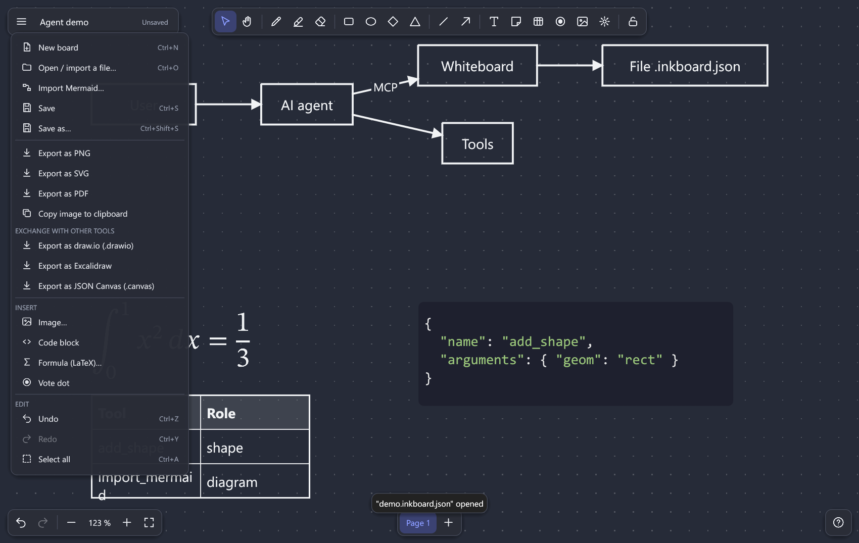This screenshot has height=543, width=859.
Task: Pick the highlighter tool
Action: click(x=298, y=22)
